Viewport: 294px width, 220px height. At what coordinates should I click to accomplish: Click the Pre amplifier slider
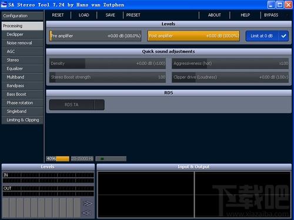95,36
